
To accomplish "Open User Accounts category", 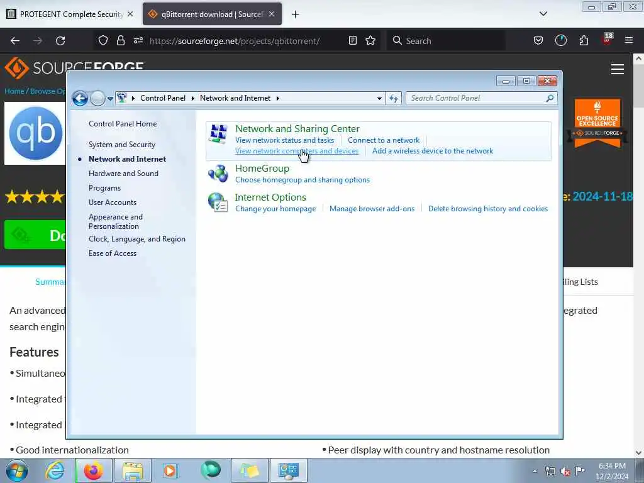I will [113, 203].
